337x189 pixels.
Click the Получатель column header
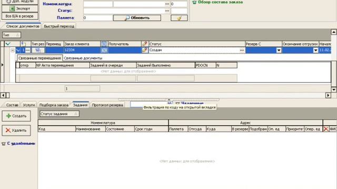click(124, 44)
